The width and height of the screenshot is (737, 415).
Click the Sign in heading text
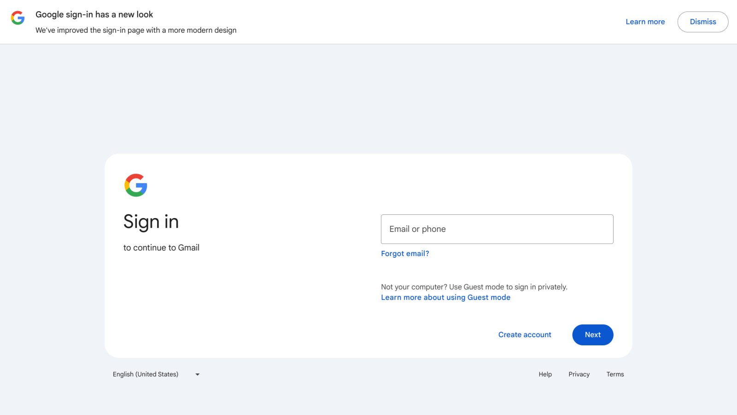point(151,222)
